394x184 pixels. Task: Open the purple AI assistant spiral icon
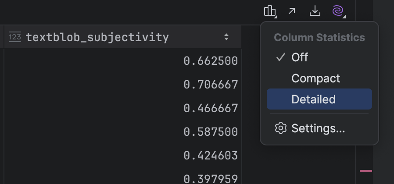(x=338, y=11)
